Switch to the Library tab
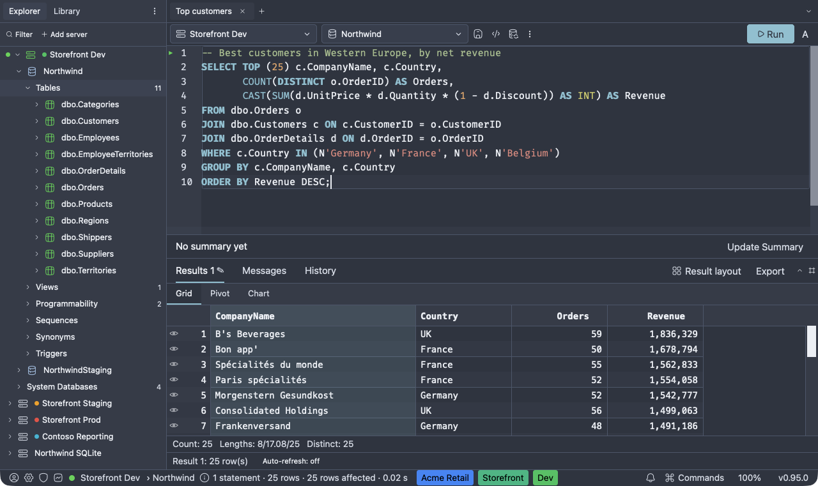Image resolution: width=818 pixels, height=486 pixels. (x=67, y=11)
